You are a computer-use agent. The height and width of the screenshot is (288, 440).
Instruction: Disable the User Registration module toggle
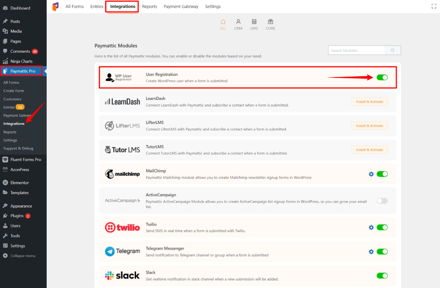tap(382, 77)
